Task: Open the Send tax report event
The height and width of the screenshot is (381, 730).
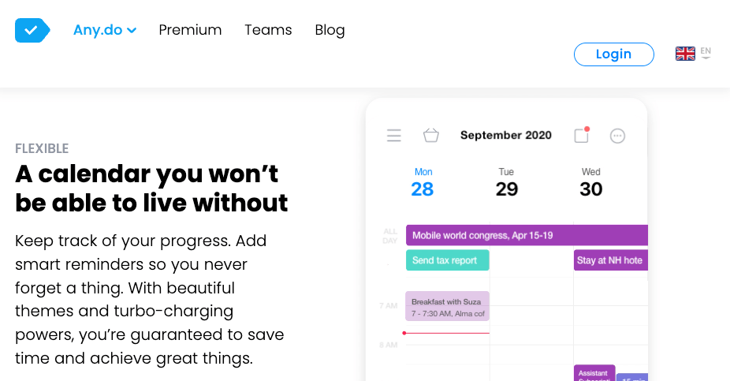Action: [x=447, y=260]
